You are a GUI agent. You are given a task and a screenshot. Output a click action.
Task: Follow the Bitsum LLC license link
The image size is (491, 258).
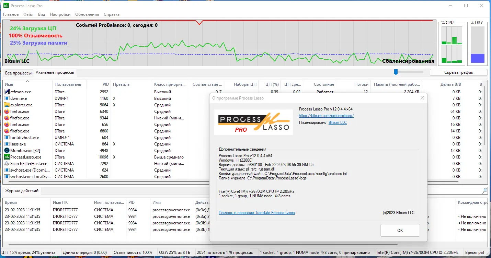tap(338, 122)
